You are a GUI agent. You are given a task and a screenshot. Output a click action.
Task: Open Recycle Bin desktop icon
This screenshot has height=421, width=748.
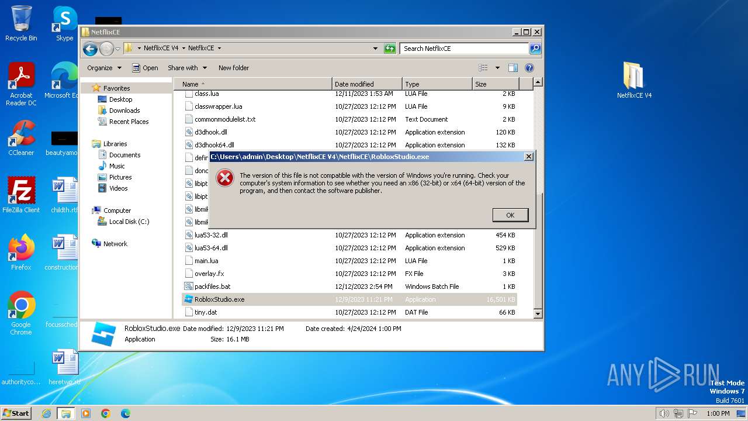21,23
